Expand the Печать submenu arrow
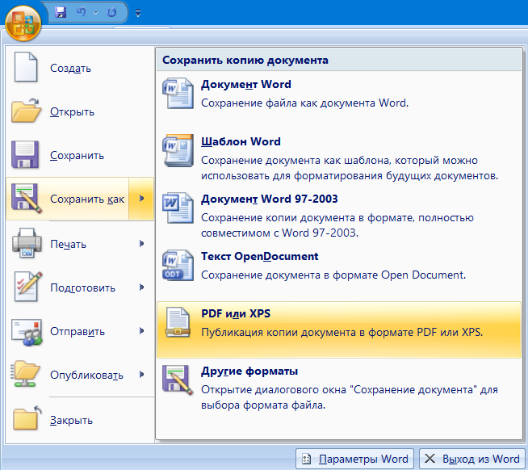The width and height of the screenshot is (528, 470). click(x=141, y=244)
